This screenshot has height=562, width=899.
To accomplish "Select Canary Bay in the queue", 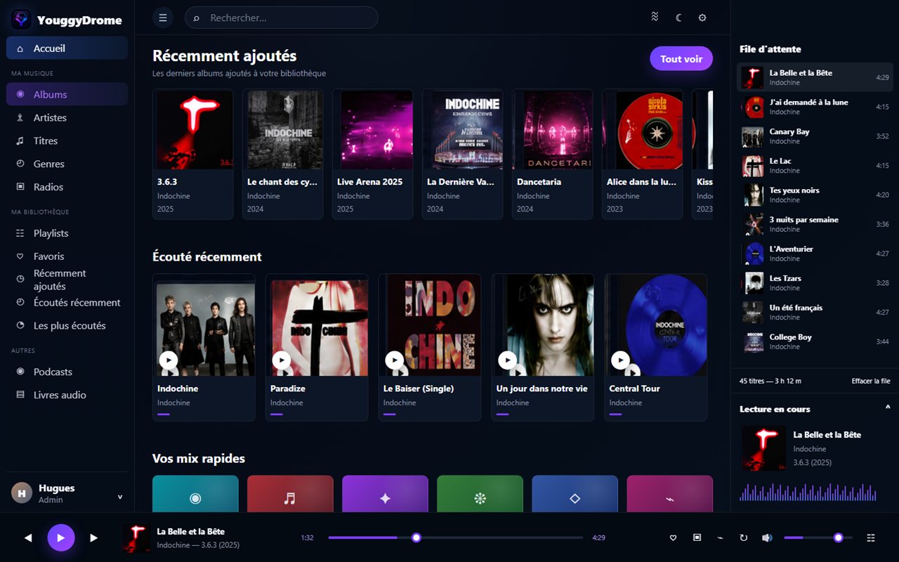I will (x=815, y=136).
